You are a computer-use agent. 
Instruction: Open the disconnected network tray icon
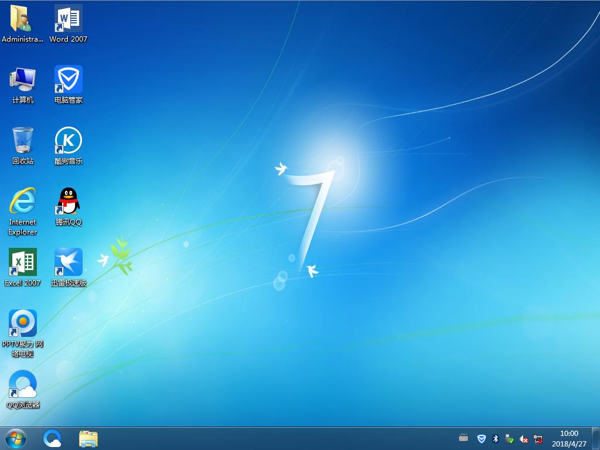coord(538,439)
